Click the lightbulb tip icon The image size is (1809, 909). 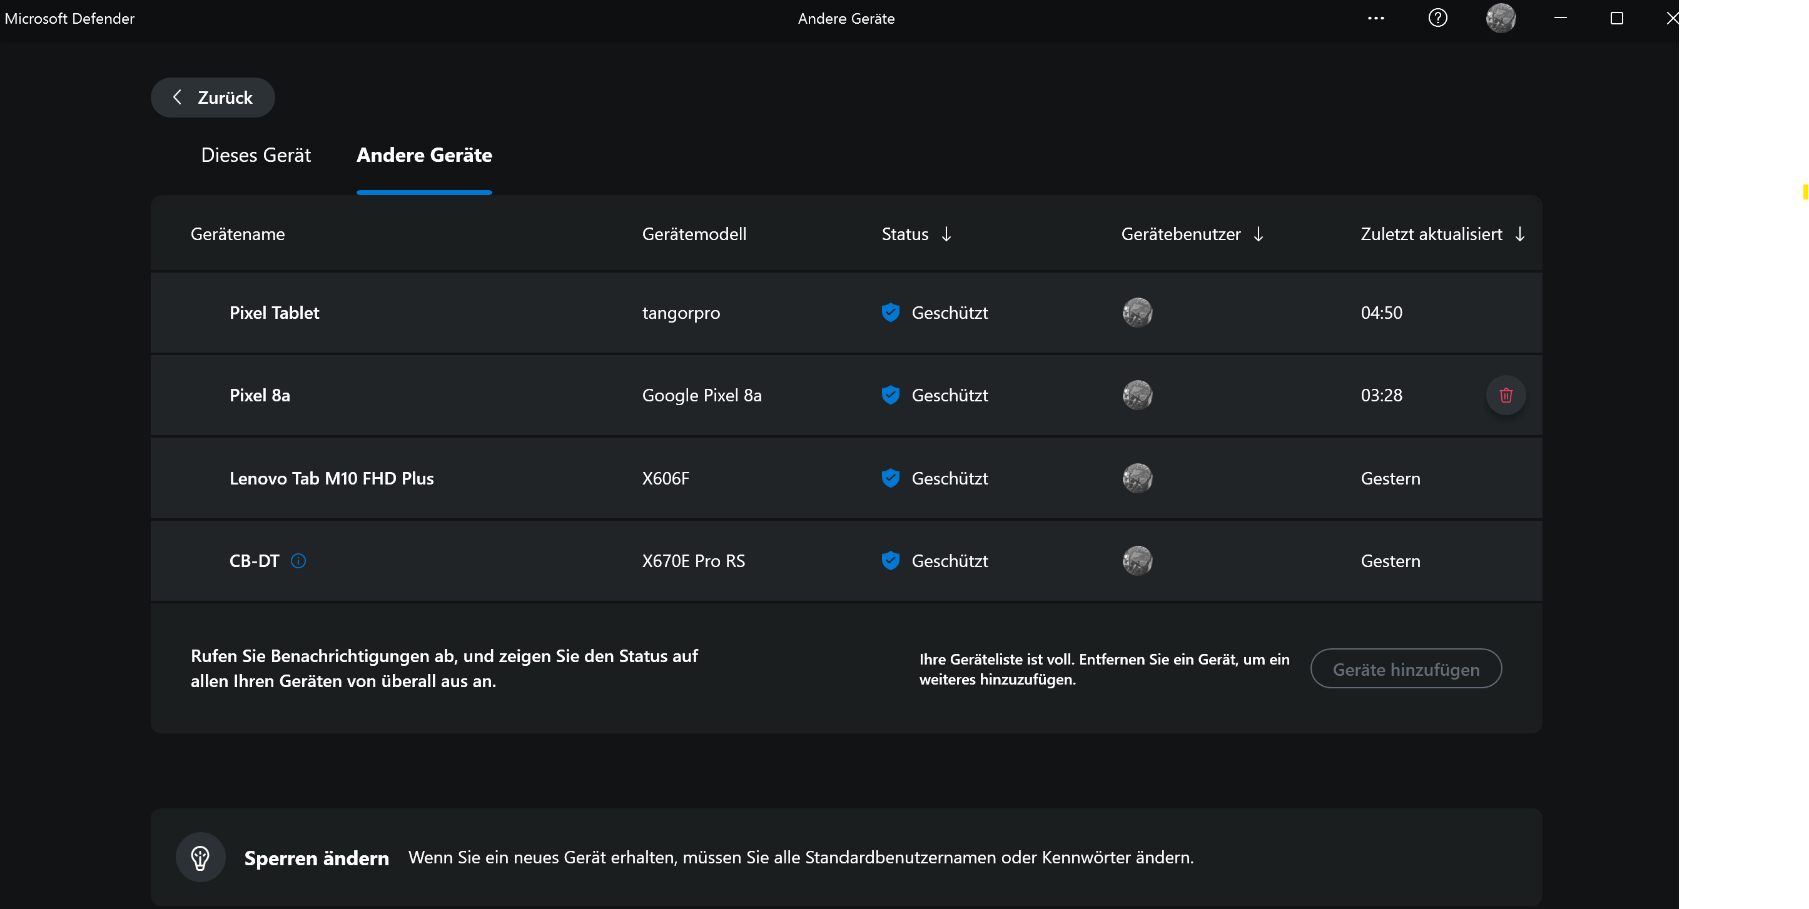coord(200,857)
